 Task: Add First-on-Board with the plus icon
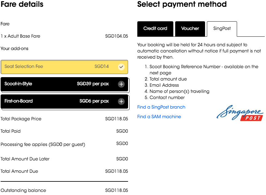coord(121,102)
